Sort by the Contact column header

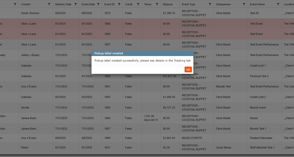coord(26,4)
